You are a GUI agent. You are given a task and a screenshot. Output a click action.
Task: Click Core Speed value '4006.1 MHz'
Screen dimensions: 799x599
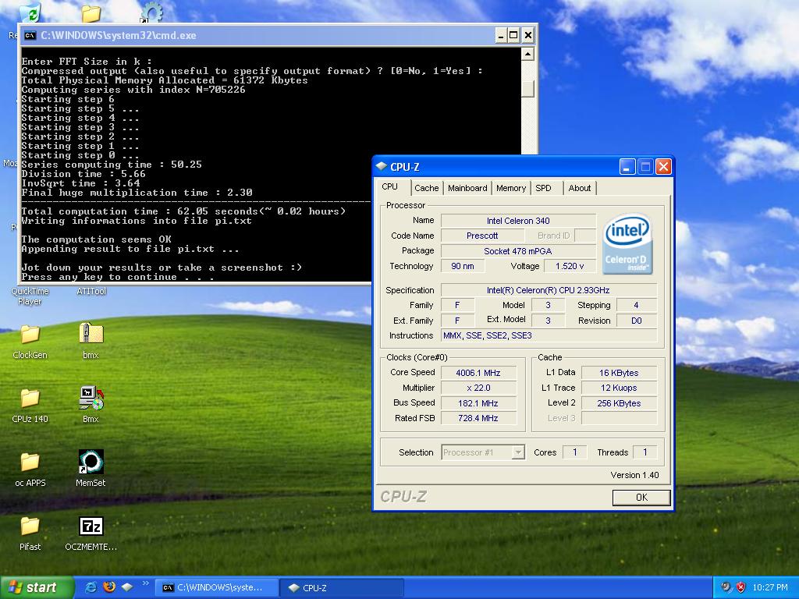(478, 372)
